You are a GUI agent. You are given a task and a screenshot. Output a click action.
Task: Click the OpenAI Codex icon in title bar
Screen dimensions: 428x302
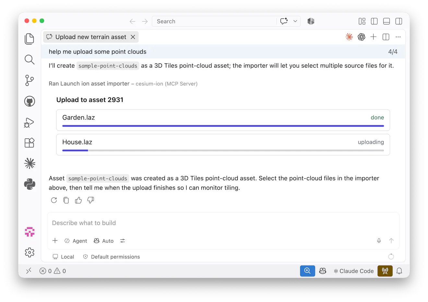[362, 37]
